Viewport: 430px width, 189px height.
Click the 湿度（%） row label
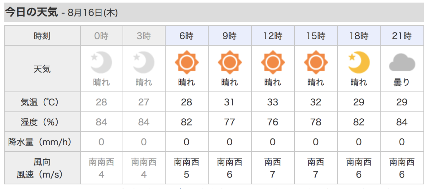[42, 122]
